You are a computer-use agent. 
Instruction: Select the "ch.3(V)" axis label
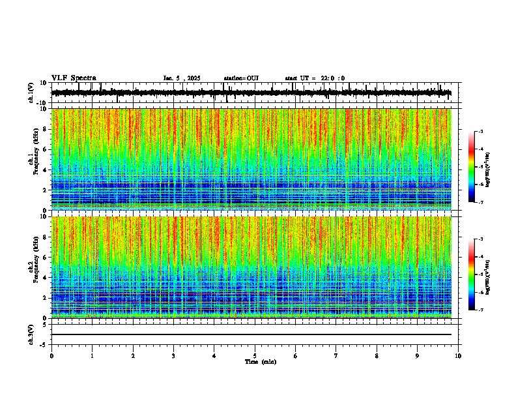(x=31, y=335)
